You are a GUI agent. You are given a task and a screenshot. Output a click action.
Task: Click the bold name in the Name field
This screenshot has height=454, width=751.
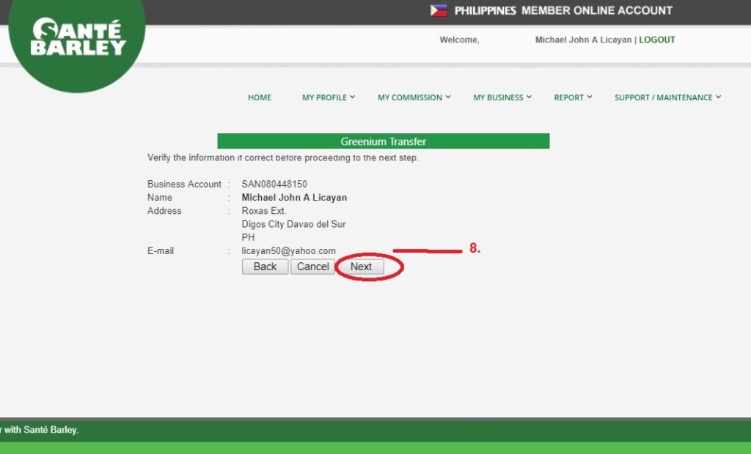point(294,198)
